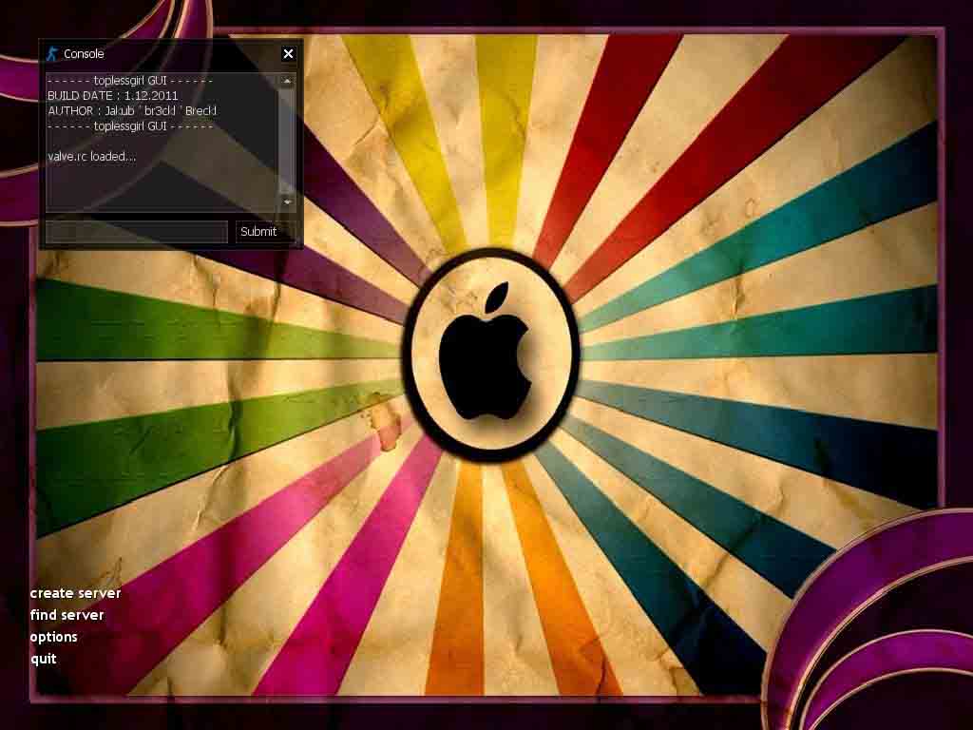
Task: Click the console scrollbar up arrow
Action: (x=287, y=81)
